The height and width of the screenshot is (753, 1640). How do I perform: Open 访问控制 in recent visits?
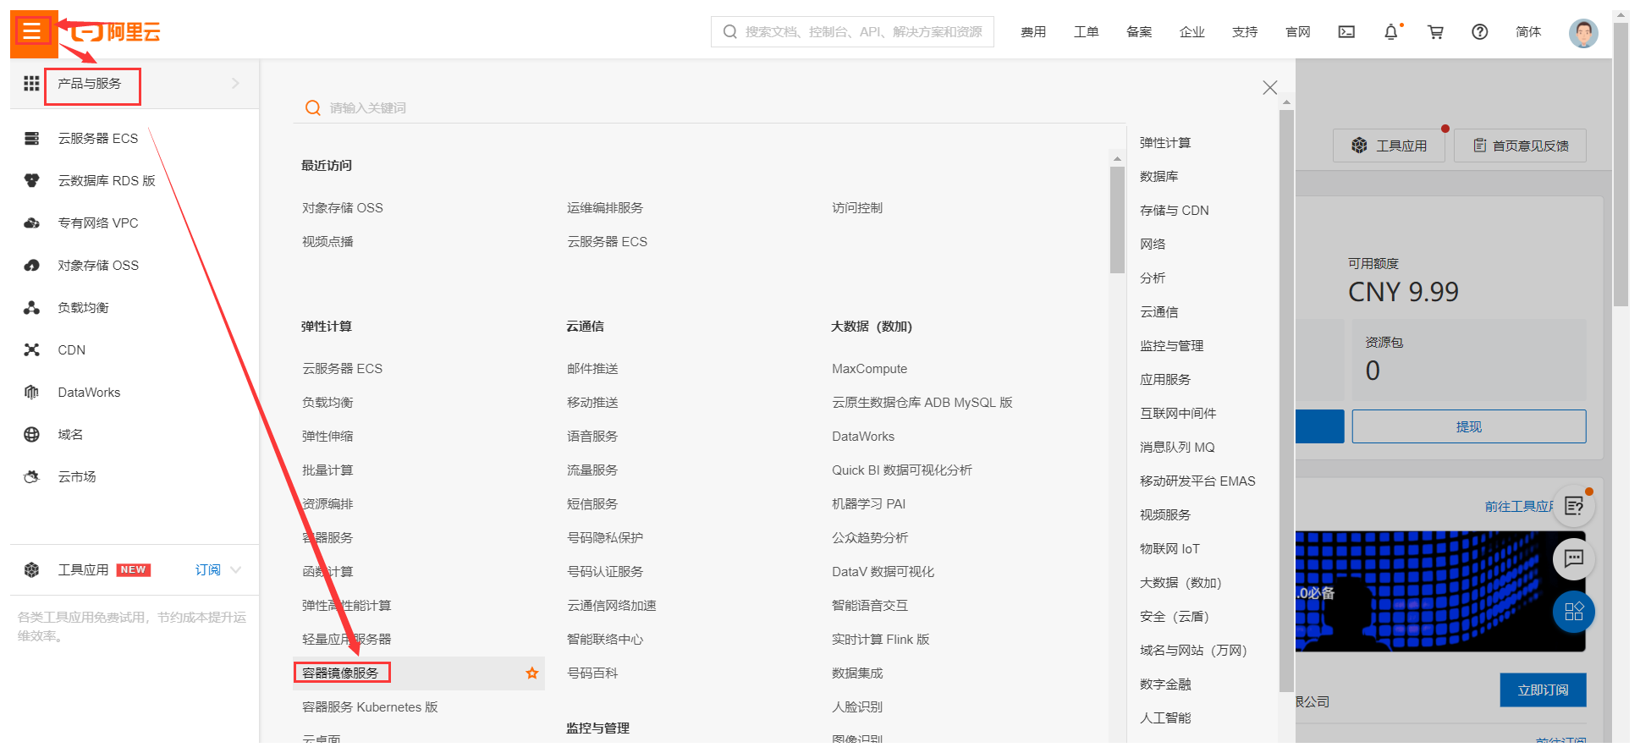[x=857, y=207]
